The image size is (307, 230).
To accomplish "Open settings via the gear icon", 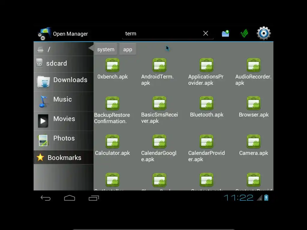I will 264,34.
